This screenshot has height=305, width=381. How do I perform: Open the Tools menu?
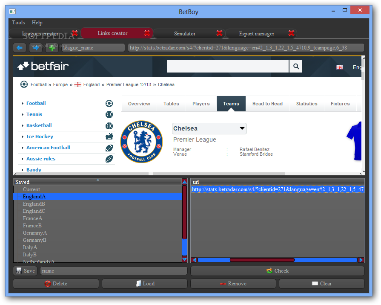[x=18, y=23]
